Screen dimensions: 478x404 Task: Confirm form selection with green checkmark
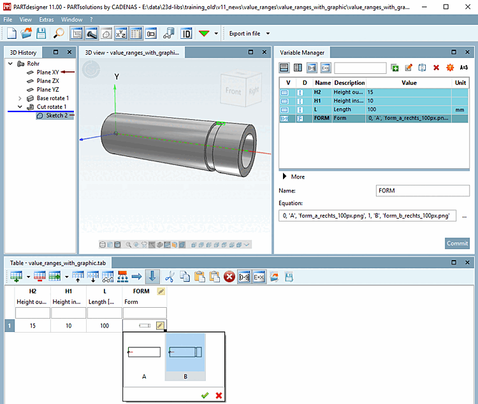(205, 395)
